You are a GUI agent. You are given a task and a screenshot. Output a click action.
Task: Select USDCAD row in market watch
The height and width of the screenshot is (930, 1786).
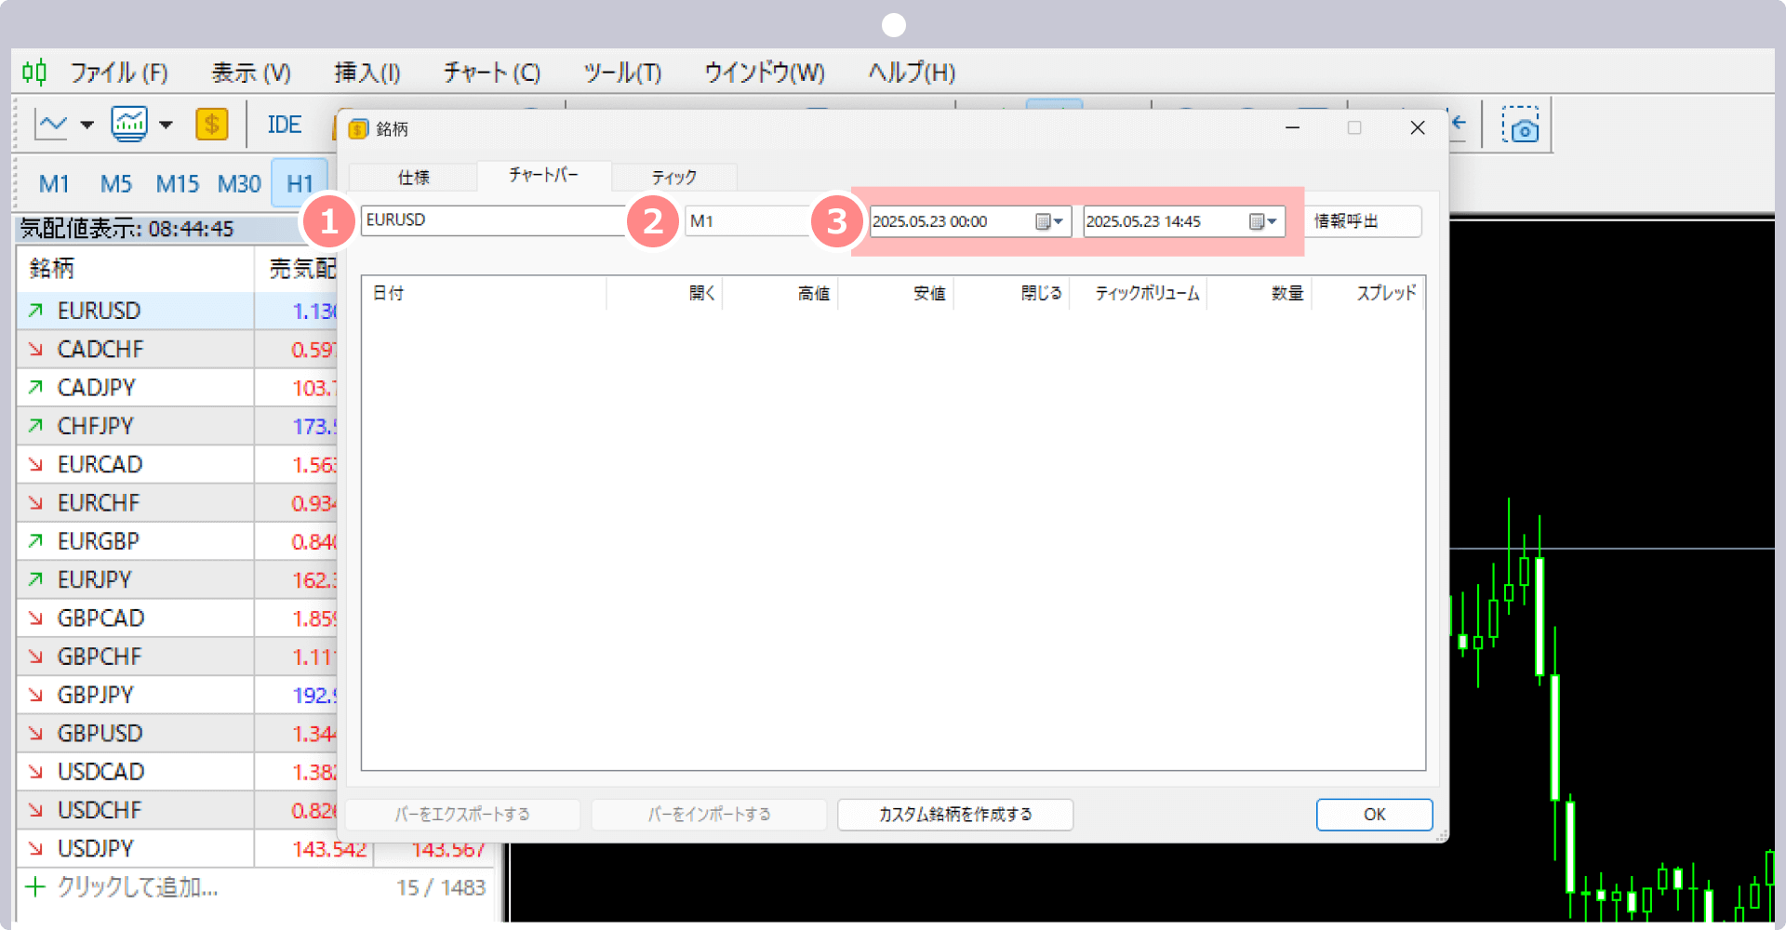177,772
